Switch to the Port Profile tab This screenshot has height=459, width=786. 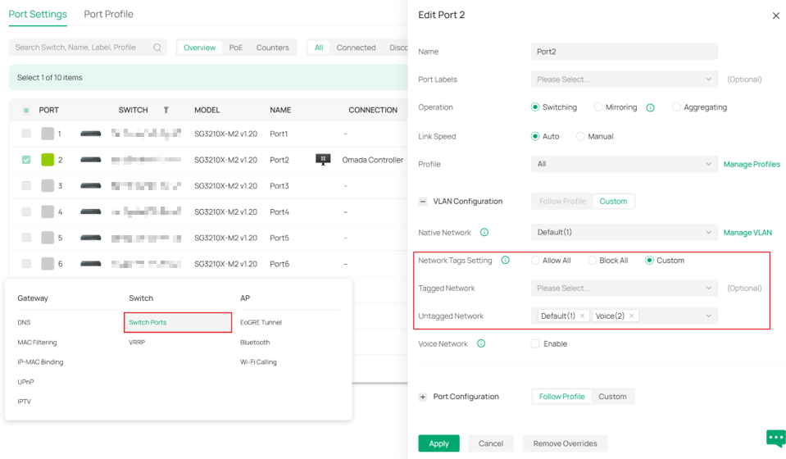pyautogui.click(x=108, y=14)
